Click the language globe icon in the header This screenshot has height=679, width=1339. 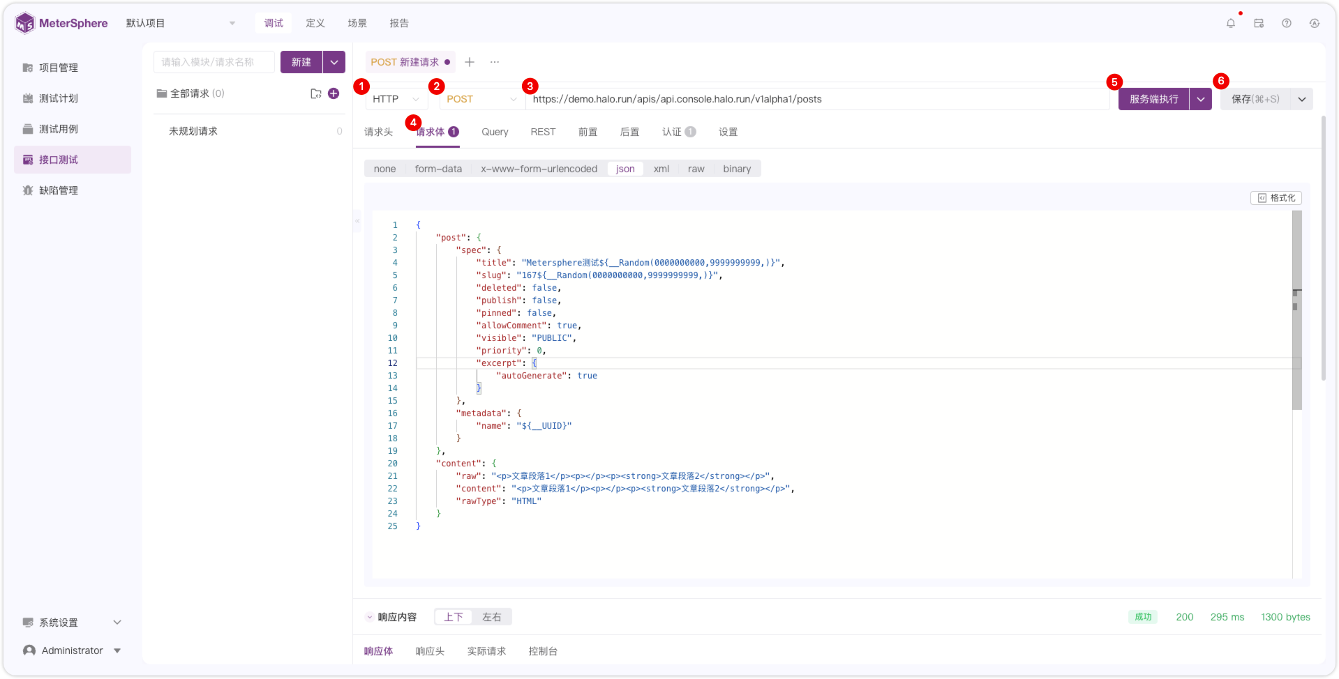tap(1315, 23)
